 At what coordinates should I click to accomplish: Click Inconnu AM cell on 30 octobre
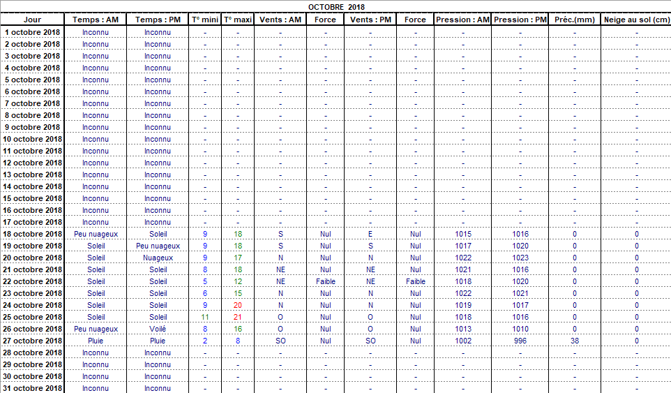(x=96, y=376)
